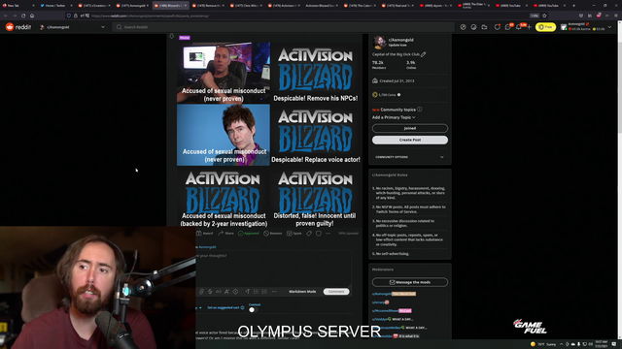Click Update icon under r/Asmongold sidebar
Screen dimensions: 622x349
(x=397, y=46)
